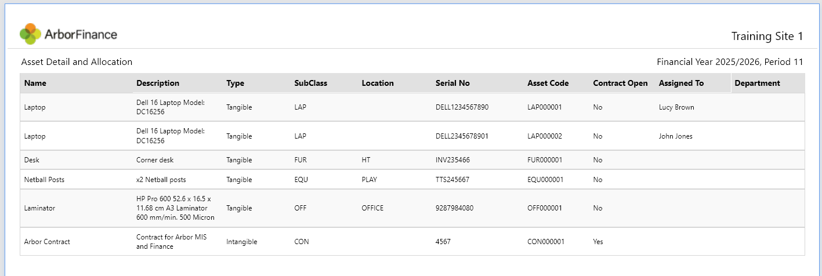Click asset code LAP000001
This screenshot has height=276, width=822.
tap(545, 107)
